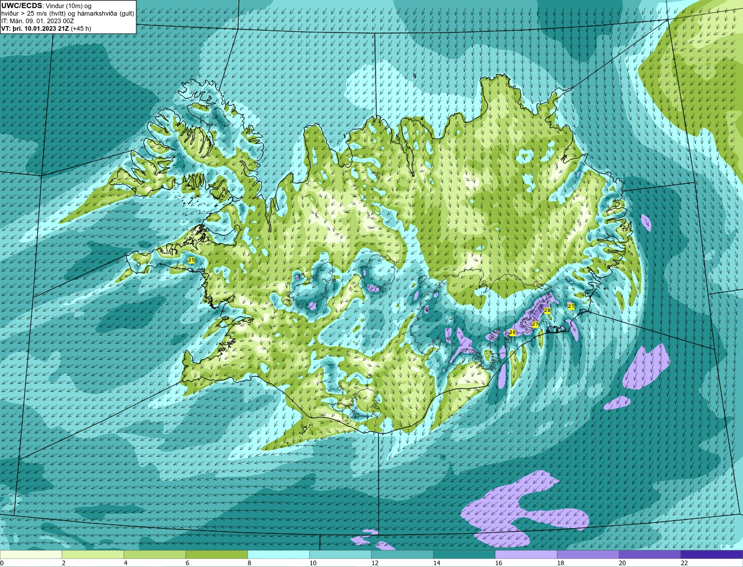The height and width of the screenshot is (567, 743).
Task: Click the olive green 6–8 m/s legend swatch
Action: tap(217, 554)
